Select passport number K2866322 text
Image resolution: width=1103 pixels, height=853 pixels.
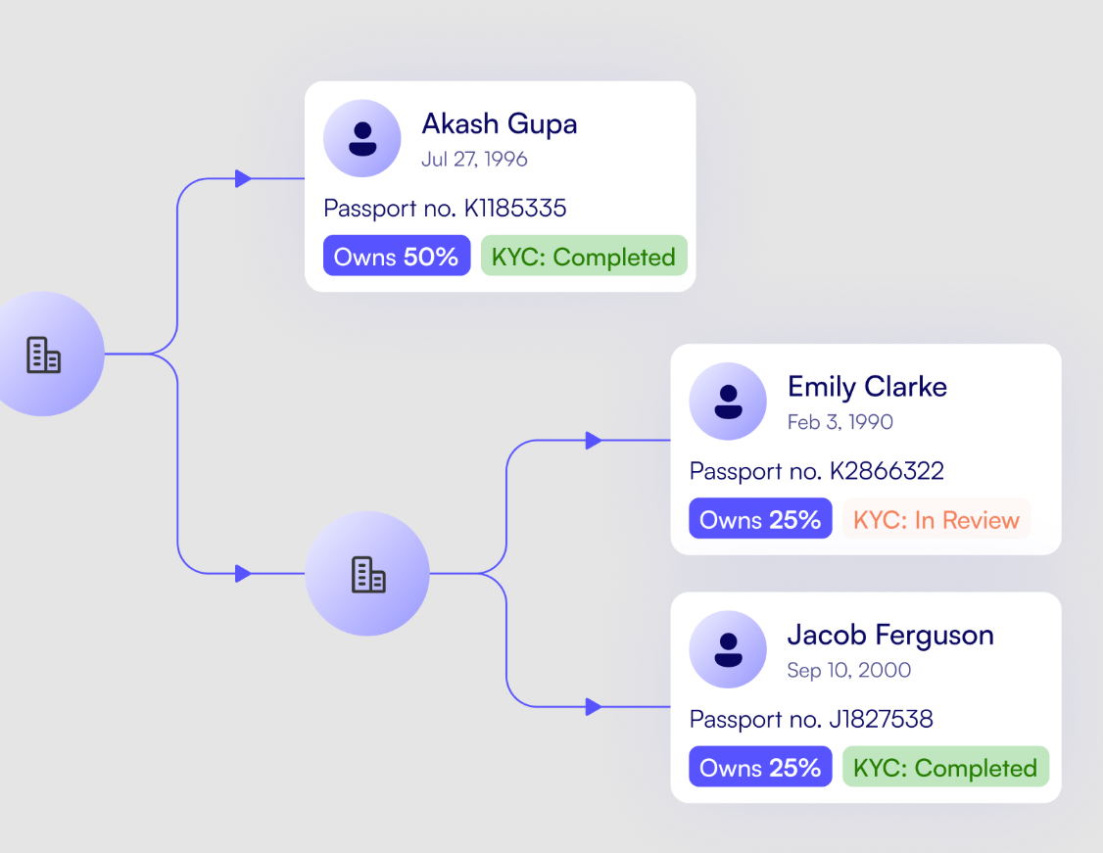[817, 471]
